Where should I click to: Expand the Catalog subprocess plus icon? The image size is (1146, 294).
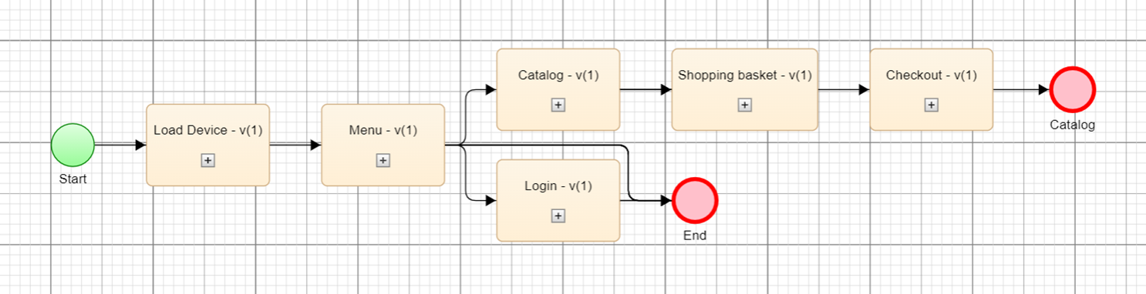tap(558, 105)
